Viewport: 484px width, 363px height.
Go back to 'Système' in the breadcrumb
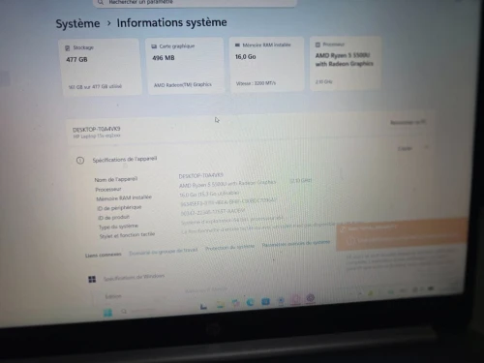tap(77, 23)
